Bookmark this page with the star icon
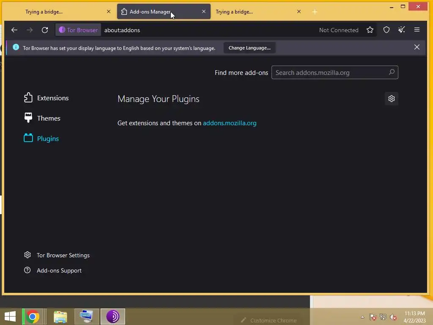This screenshot has width=433, height=325. point(370,30)
